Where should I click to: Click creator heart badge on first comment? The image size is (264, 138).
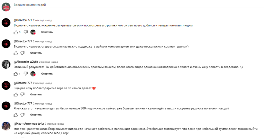coord(33,32)
